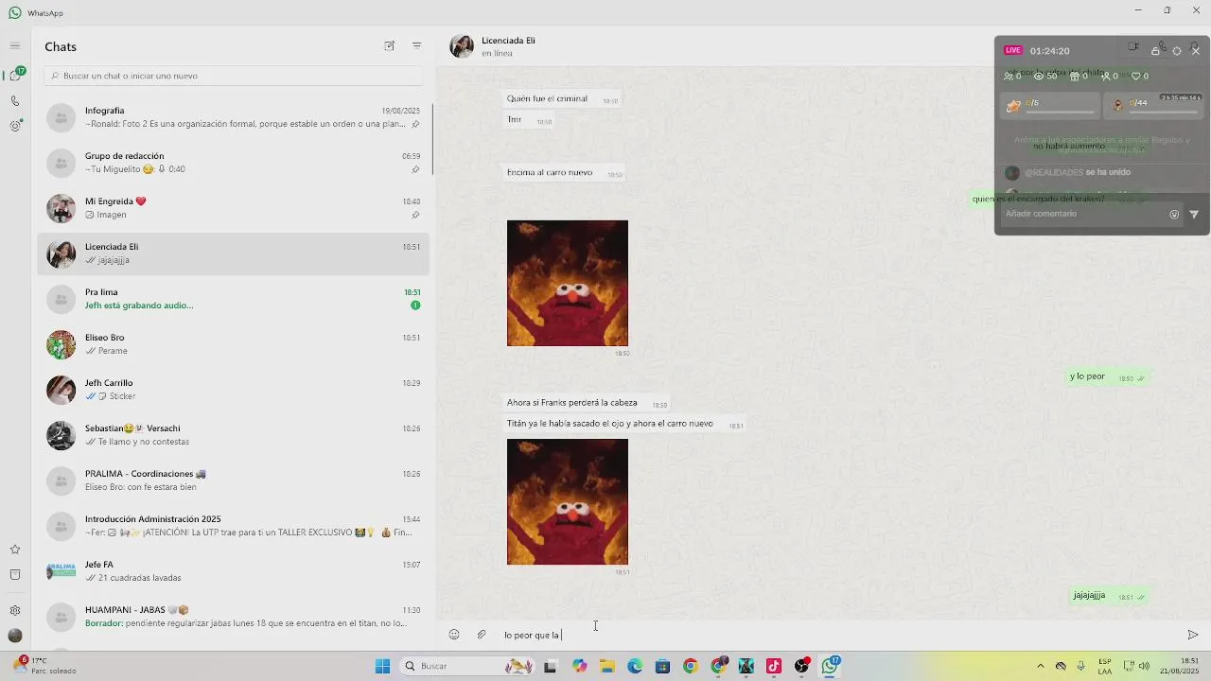The width and height of the screenshot is (1211, 681).
Task: Open emoji picker in LIVE comment box
Action: tap(1174, 214)
